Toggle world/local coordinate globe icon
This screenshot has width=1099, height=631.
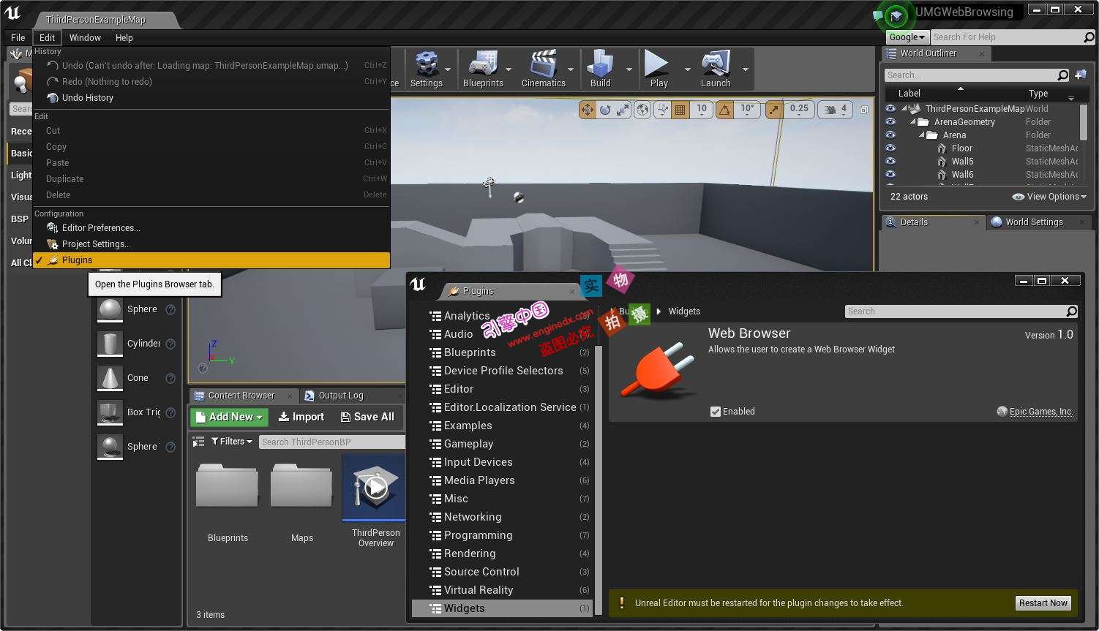pyautogui.click(x=642, y=110)
